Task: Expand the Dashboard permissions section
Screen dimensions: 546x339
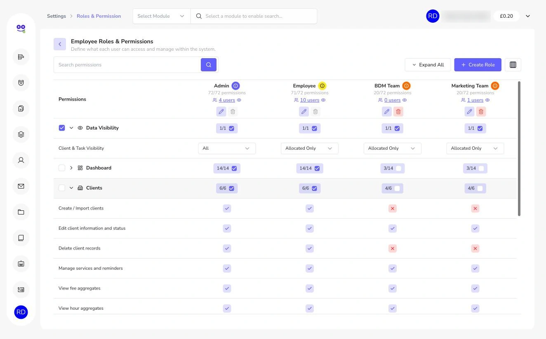Action: (x=71, y=168)
